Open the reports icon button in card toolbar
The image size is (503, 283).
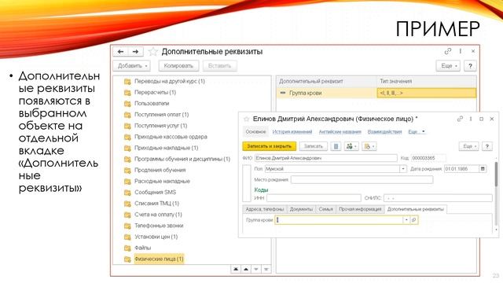tap(369, 146)
